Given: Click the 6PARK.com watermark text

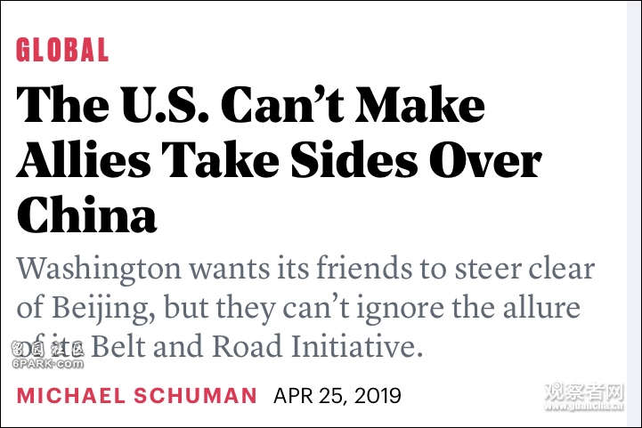Looking at the screenshot, I should click(x=47, y=363).
